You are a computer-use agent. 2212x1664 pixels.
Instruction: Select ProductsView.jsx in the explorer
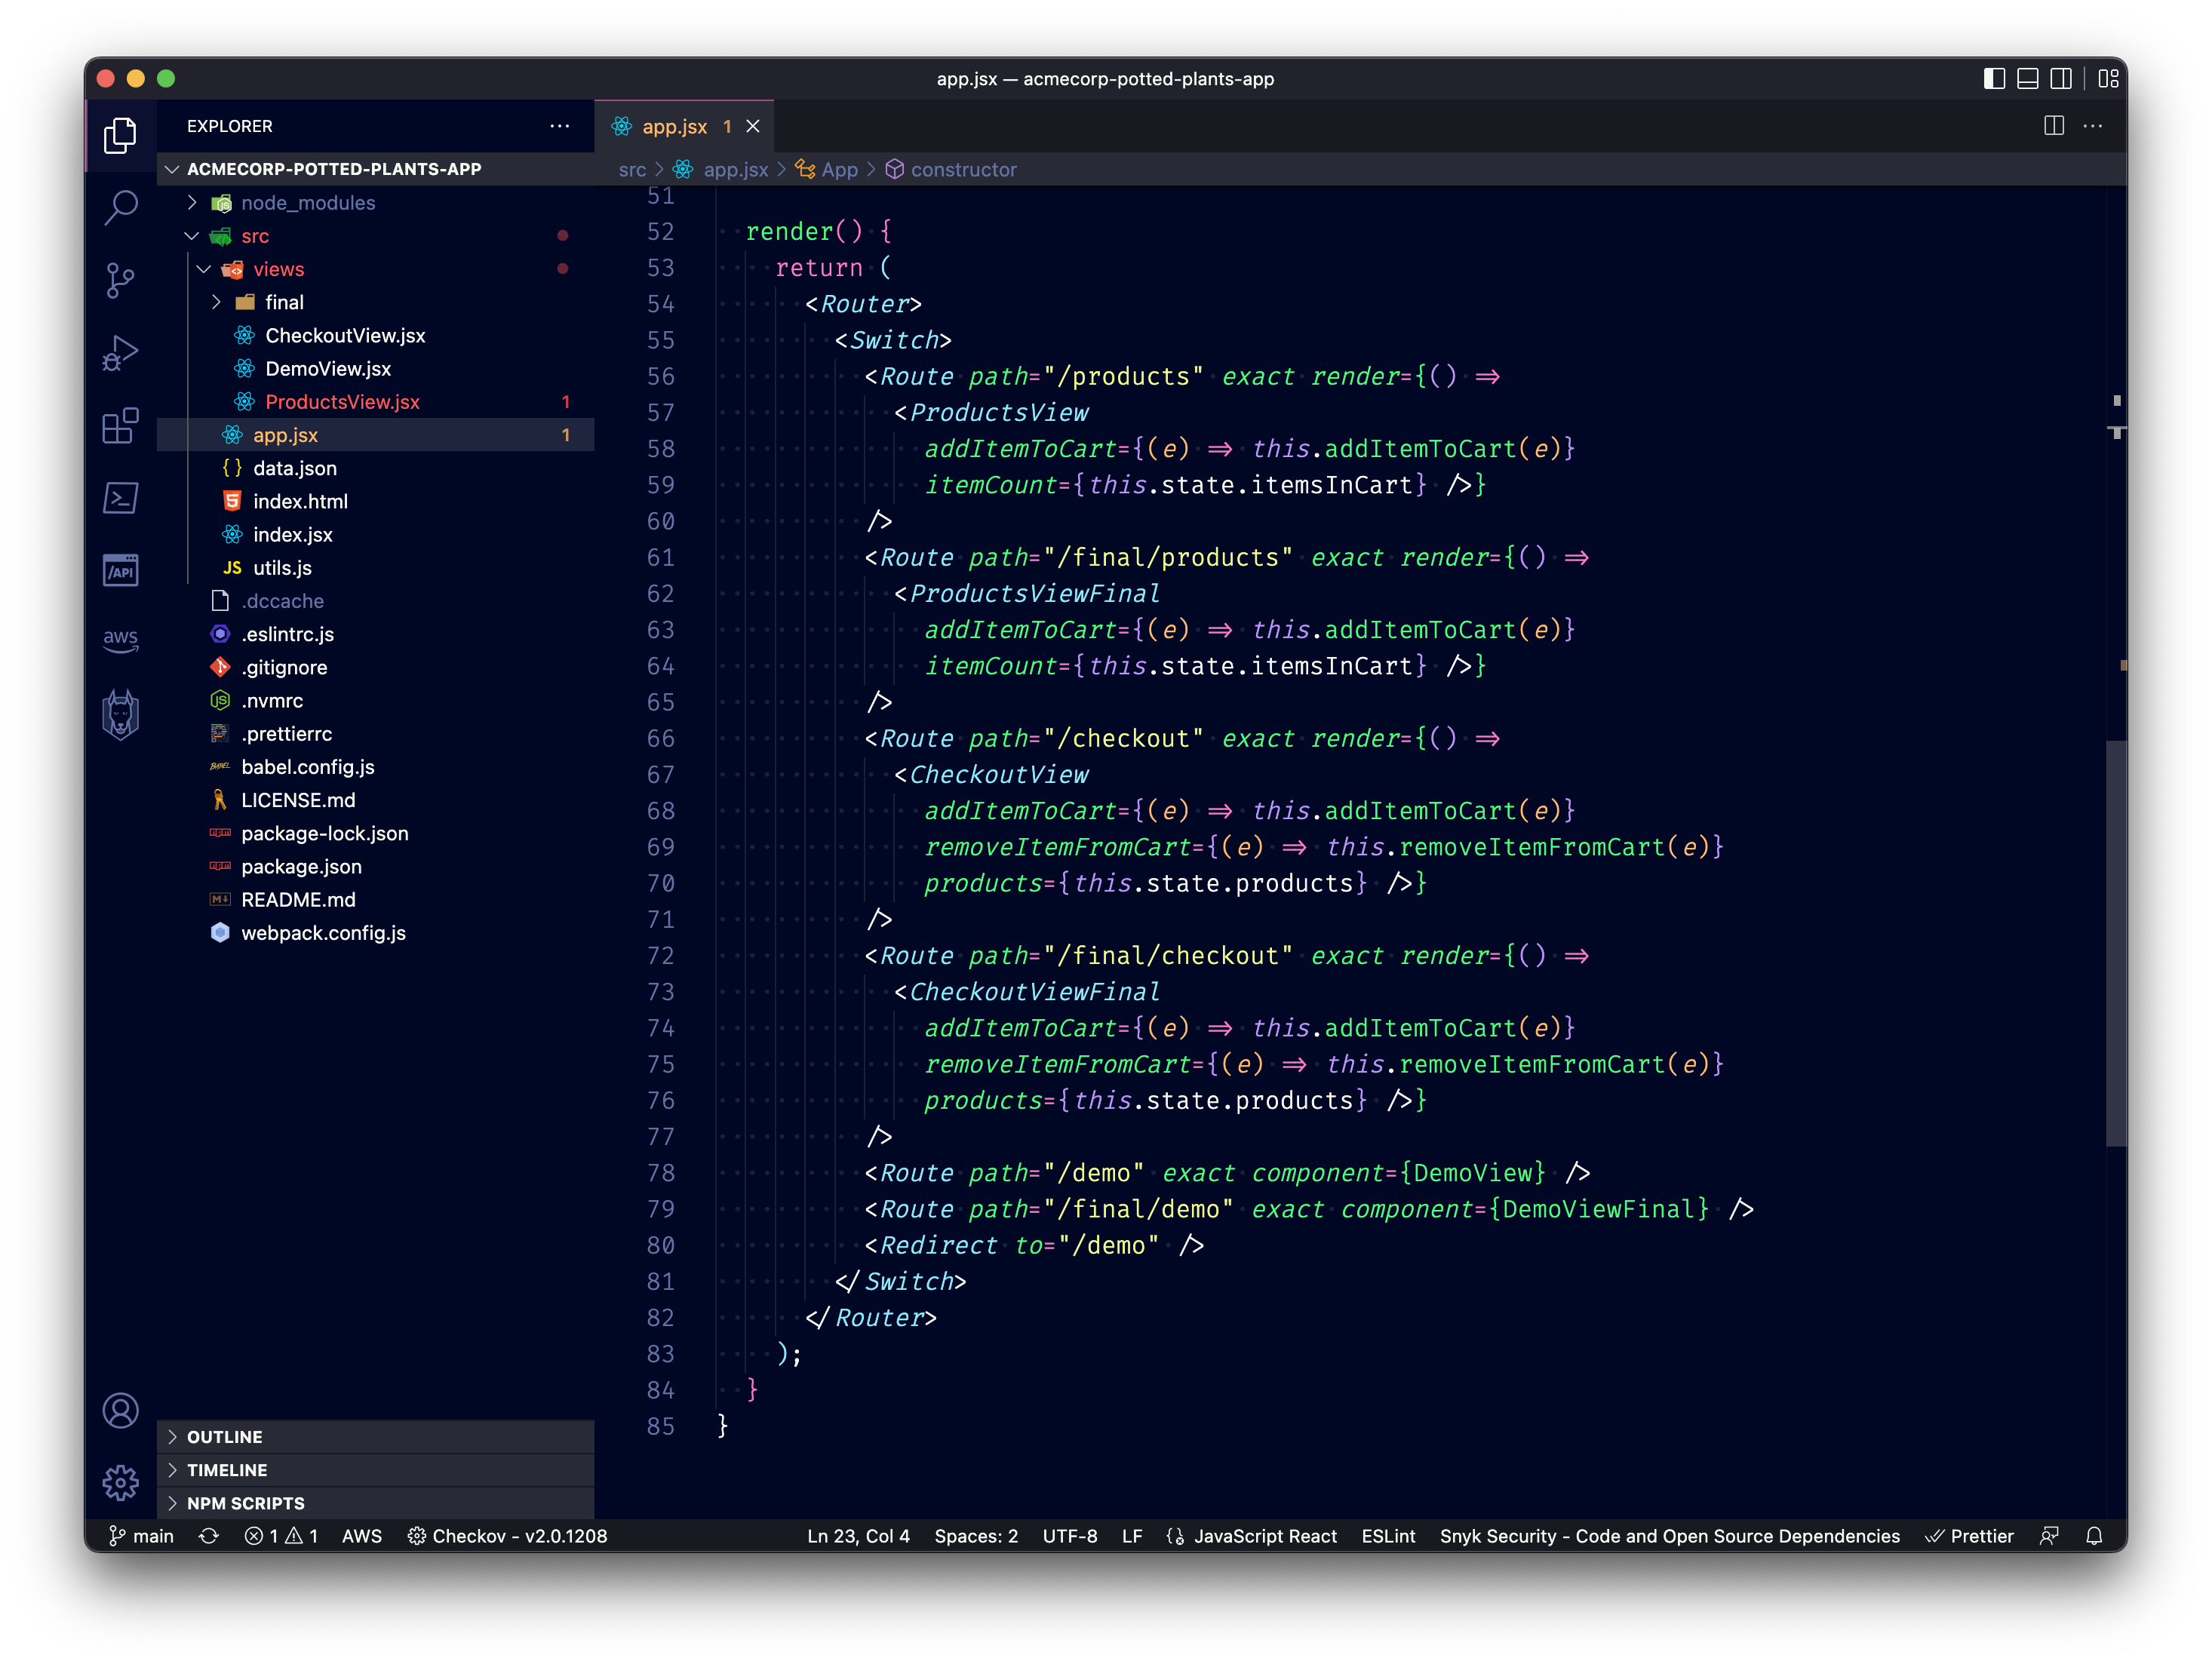(342, 401)
